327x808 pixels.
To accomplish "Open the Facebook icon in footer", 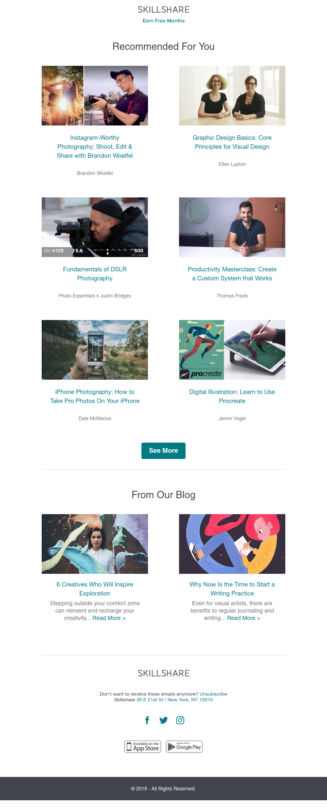I will (x=147, y=720).
